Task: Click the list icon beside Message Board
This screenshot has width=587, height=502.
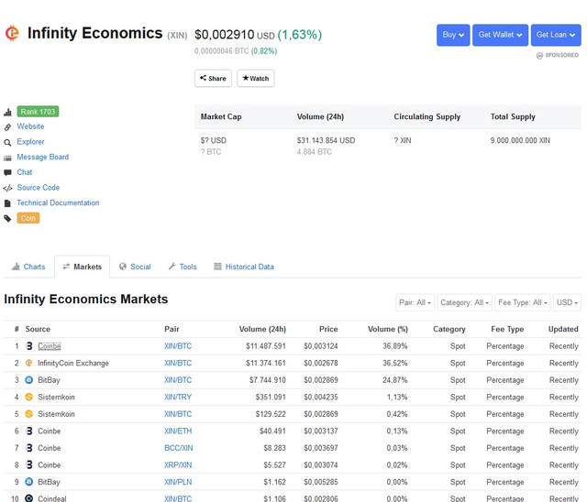Action: (7, 158)
